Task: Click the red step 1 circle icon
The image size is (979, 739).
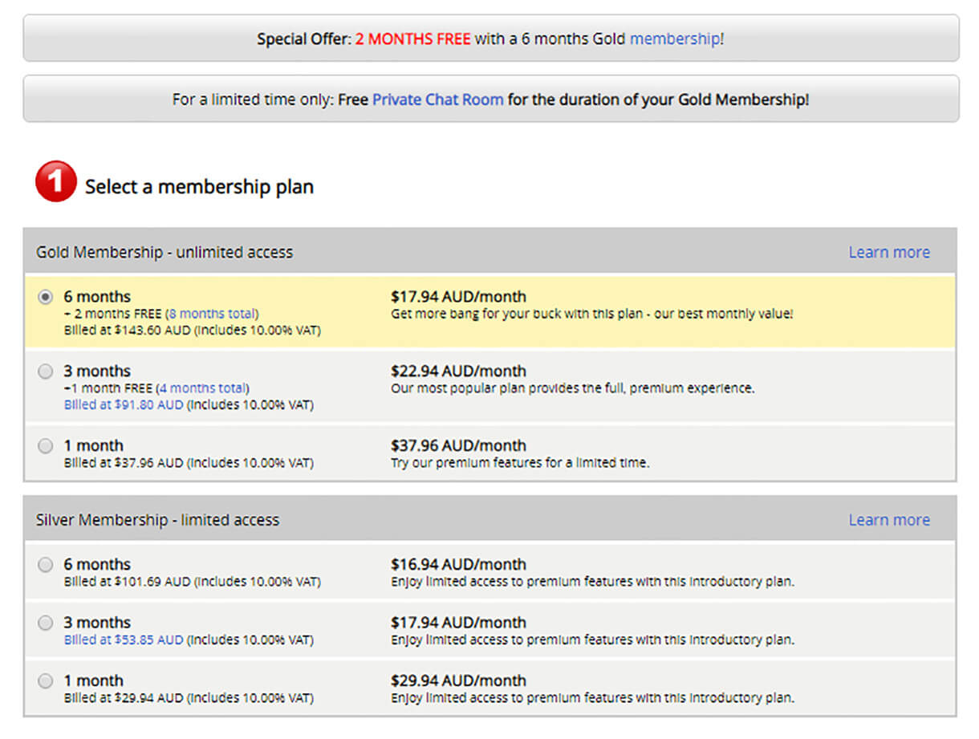Action: 55,181
